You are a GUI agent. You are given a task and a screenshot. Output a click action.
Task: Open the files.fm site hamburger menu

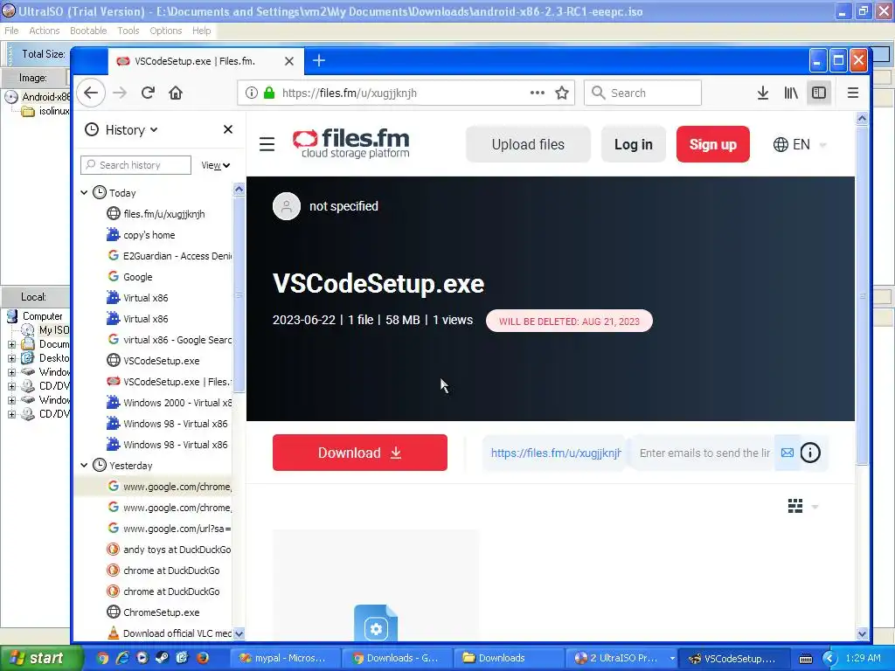tap(267, 144)
